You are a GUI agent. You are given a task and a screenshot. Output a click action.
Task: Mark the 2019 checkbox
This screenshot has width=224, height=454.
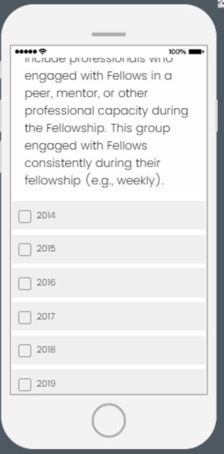25,385
